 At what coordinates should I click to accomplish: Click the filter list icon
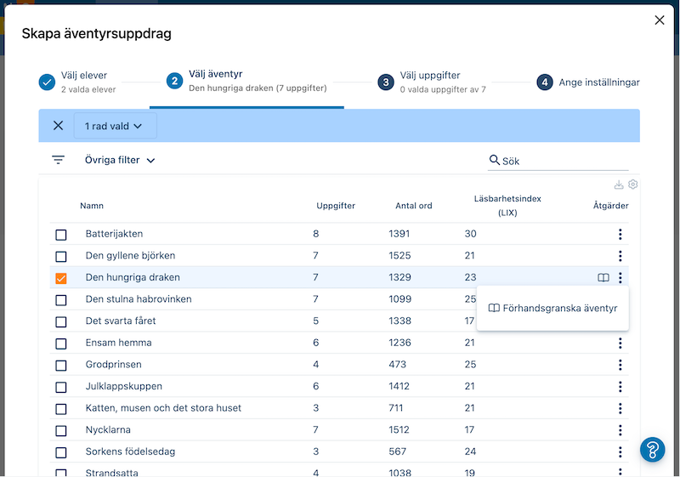pyautogui.click(x=58, y=160)
